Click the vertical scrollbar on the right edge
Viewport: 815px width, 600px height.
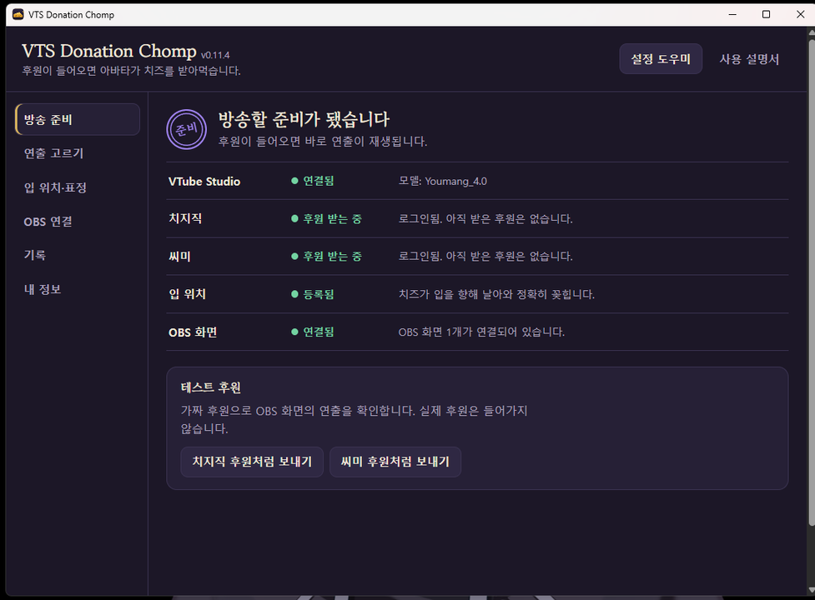[812, 280]
